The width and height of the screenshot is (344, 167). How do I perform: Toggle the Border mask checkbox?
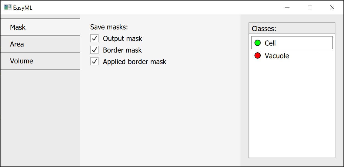pos(95,50)
